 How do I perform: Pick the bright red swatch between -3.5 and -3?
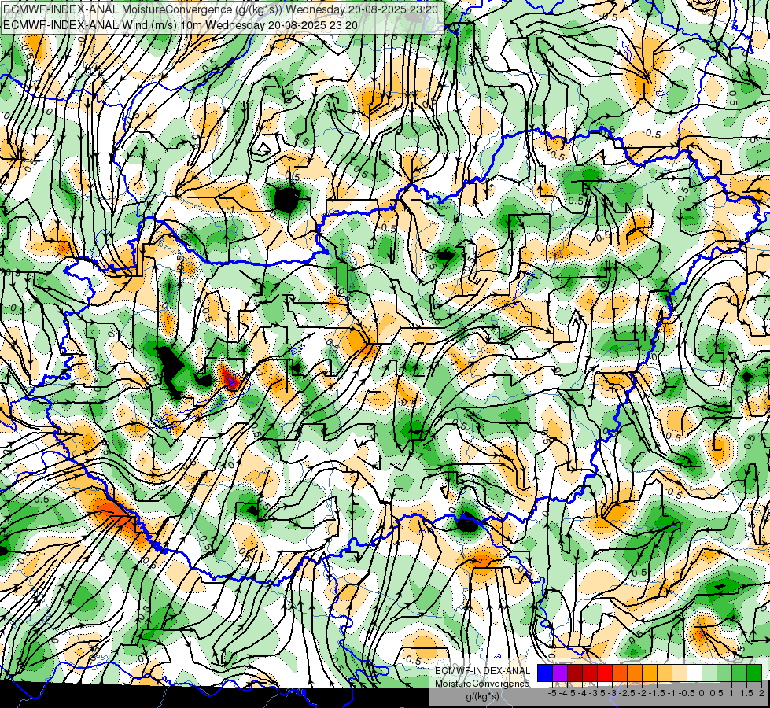(x=605, y=673)
